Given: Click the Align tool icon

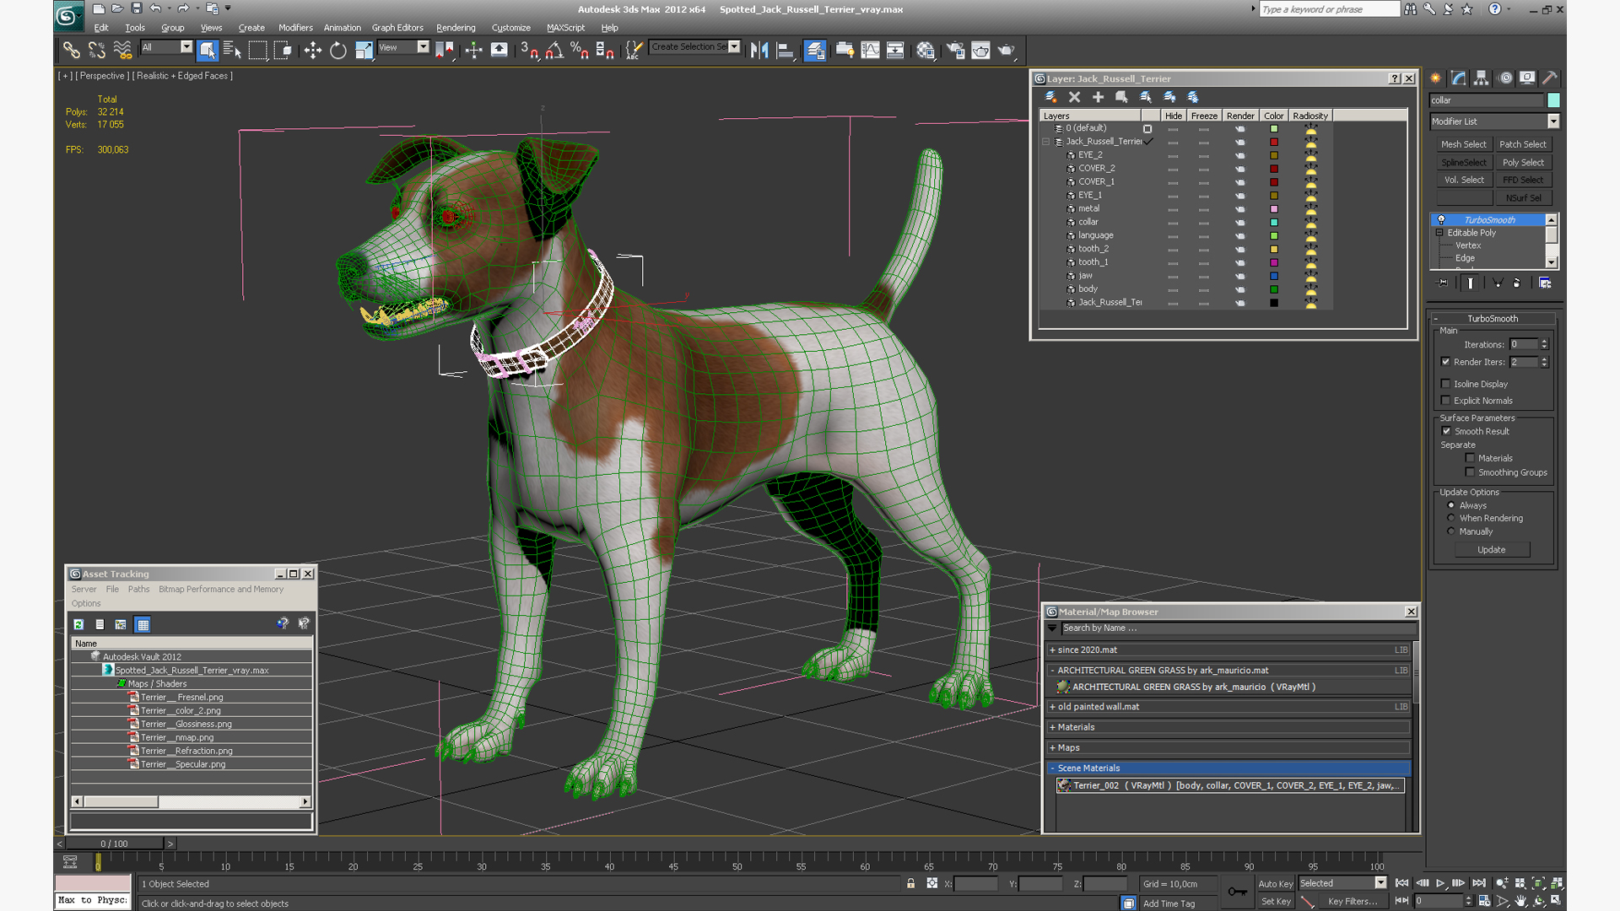Looking at the screenshot, I should (x=785, y=51).
